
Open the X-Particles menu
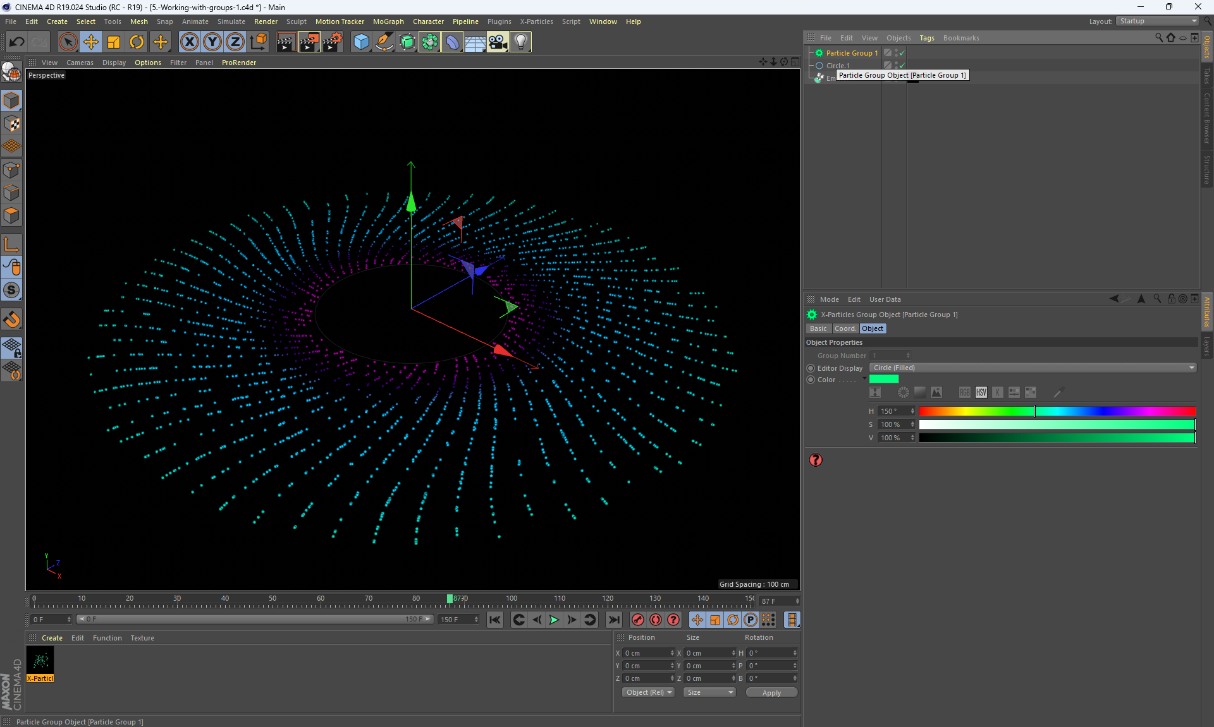coord(536,21)
